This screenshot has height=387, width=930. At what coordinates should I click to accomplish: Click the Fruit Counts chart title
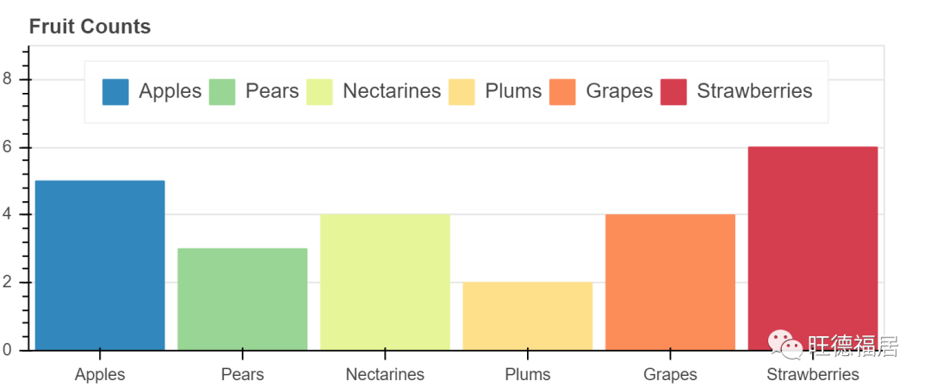[x=90, y=27]
